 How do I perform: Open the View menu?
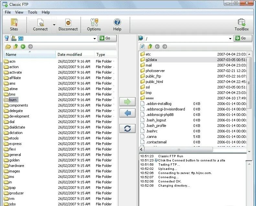tap(19, 12)
